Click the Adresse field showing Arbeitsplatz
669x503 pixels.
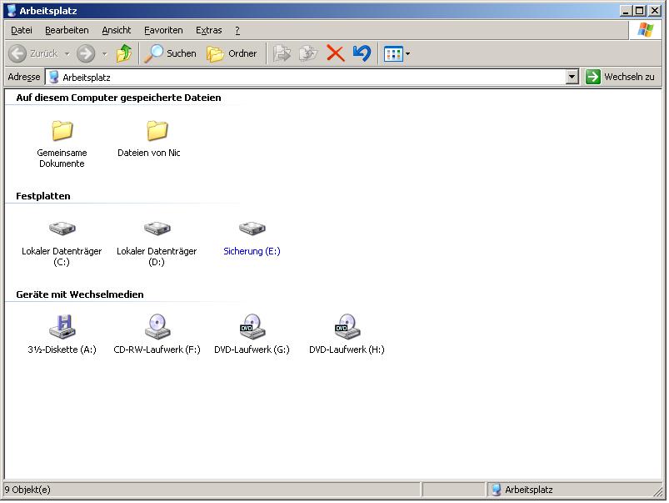pyautogui.click(x=306, y=78)
